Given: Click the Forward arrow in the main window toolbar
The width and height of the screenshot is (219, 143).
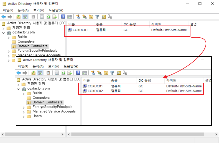Looking at the screenshot, I should [10, 17].
